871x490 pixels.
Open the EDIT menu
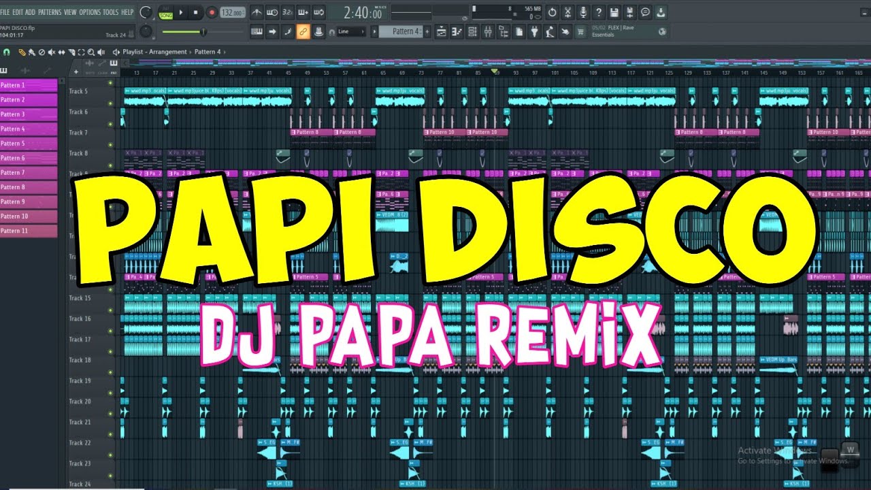(x=18, y=12)
